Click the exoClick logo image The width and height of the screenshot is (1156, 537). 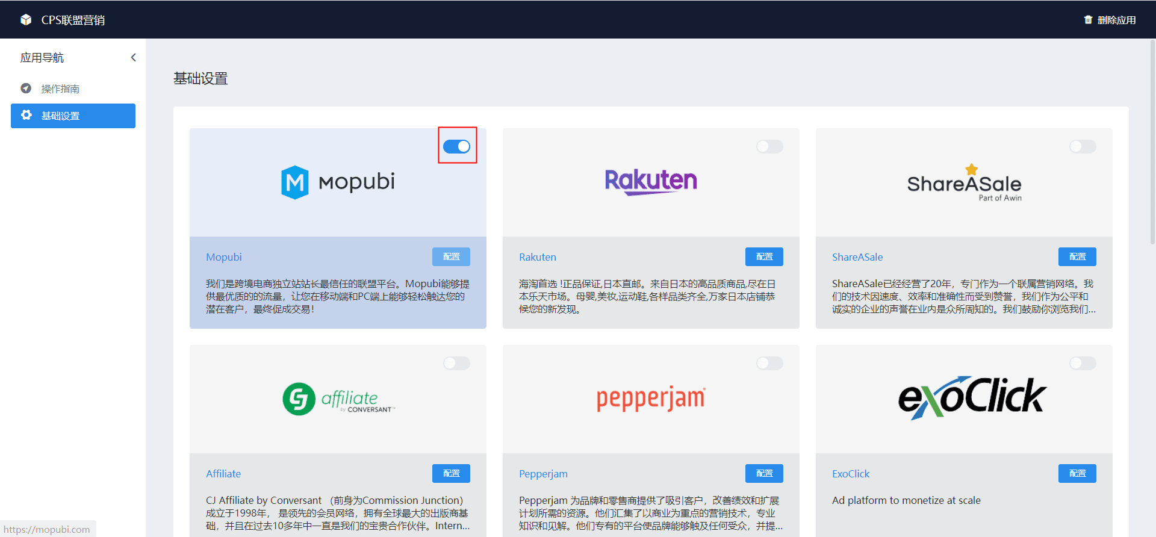pos(972,398)
